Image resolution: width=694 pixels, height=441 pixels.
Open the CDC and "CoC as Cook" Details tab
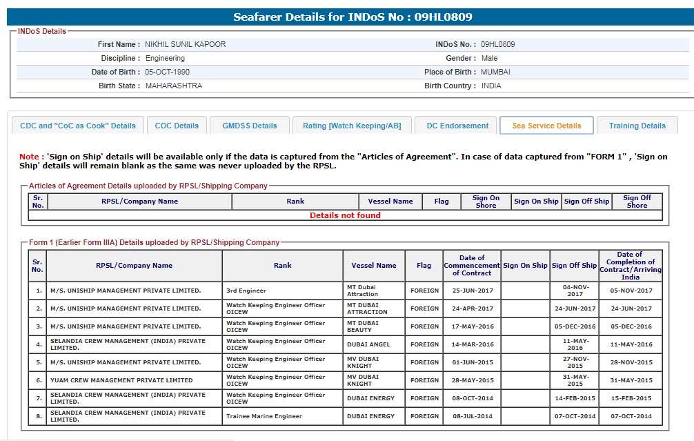78,126
